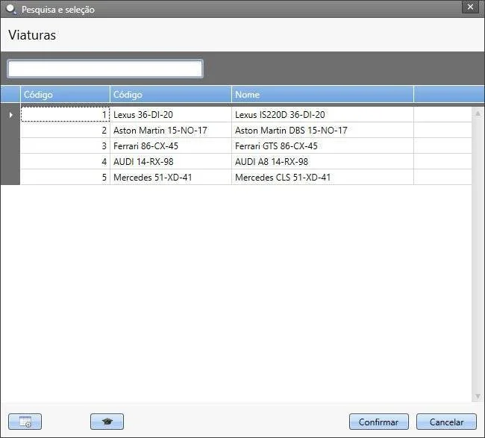Select the Aston Martin 15-NO-17 cell
The height and width of the screenshot is (438, 485).
tap(171, 131)
